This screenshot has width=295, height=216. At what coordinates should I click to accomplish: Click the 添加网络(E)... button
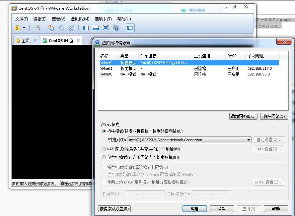(243, 116)
